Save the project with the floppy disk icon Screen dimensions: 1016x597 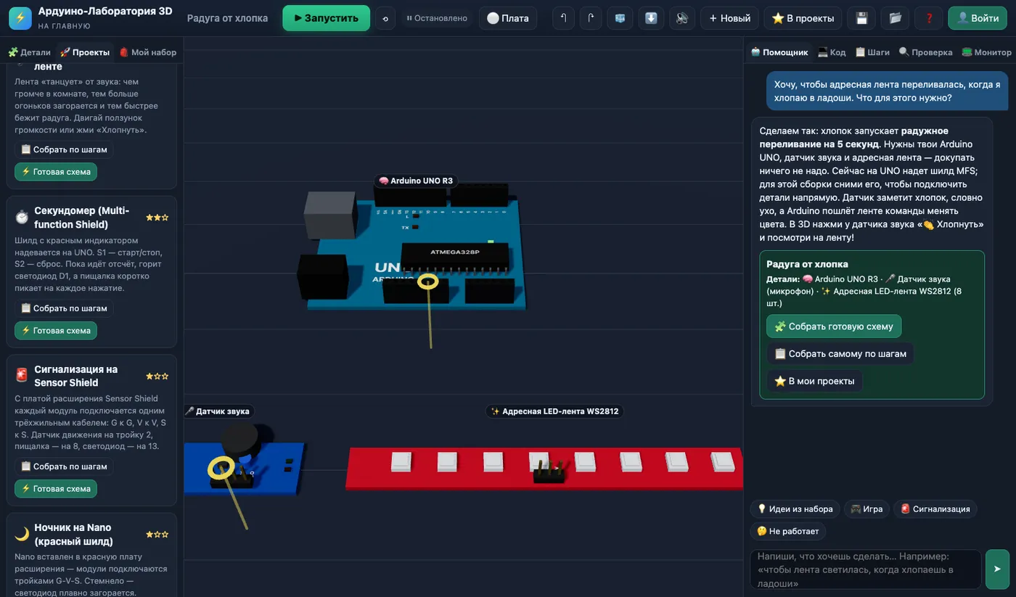coord(861,18)
